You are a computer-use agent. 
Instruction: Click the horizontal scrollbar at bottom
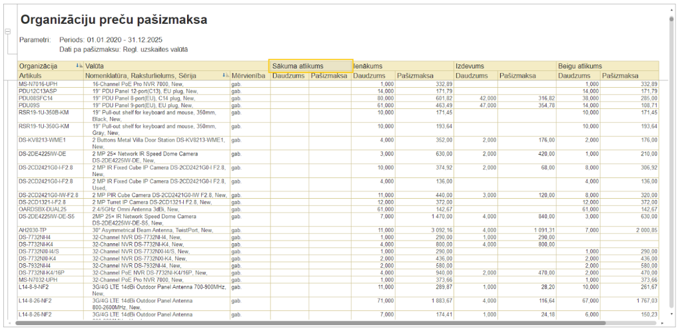pyautogui.click(x=333, y=324)
